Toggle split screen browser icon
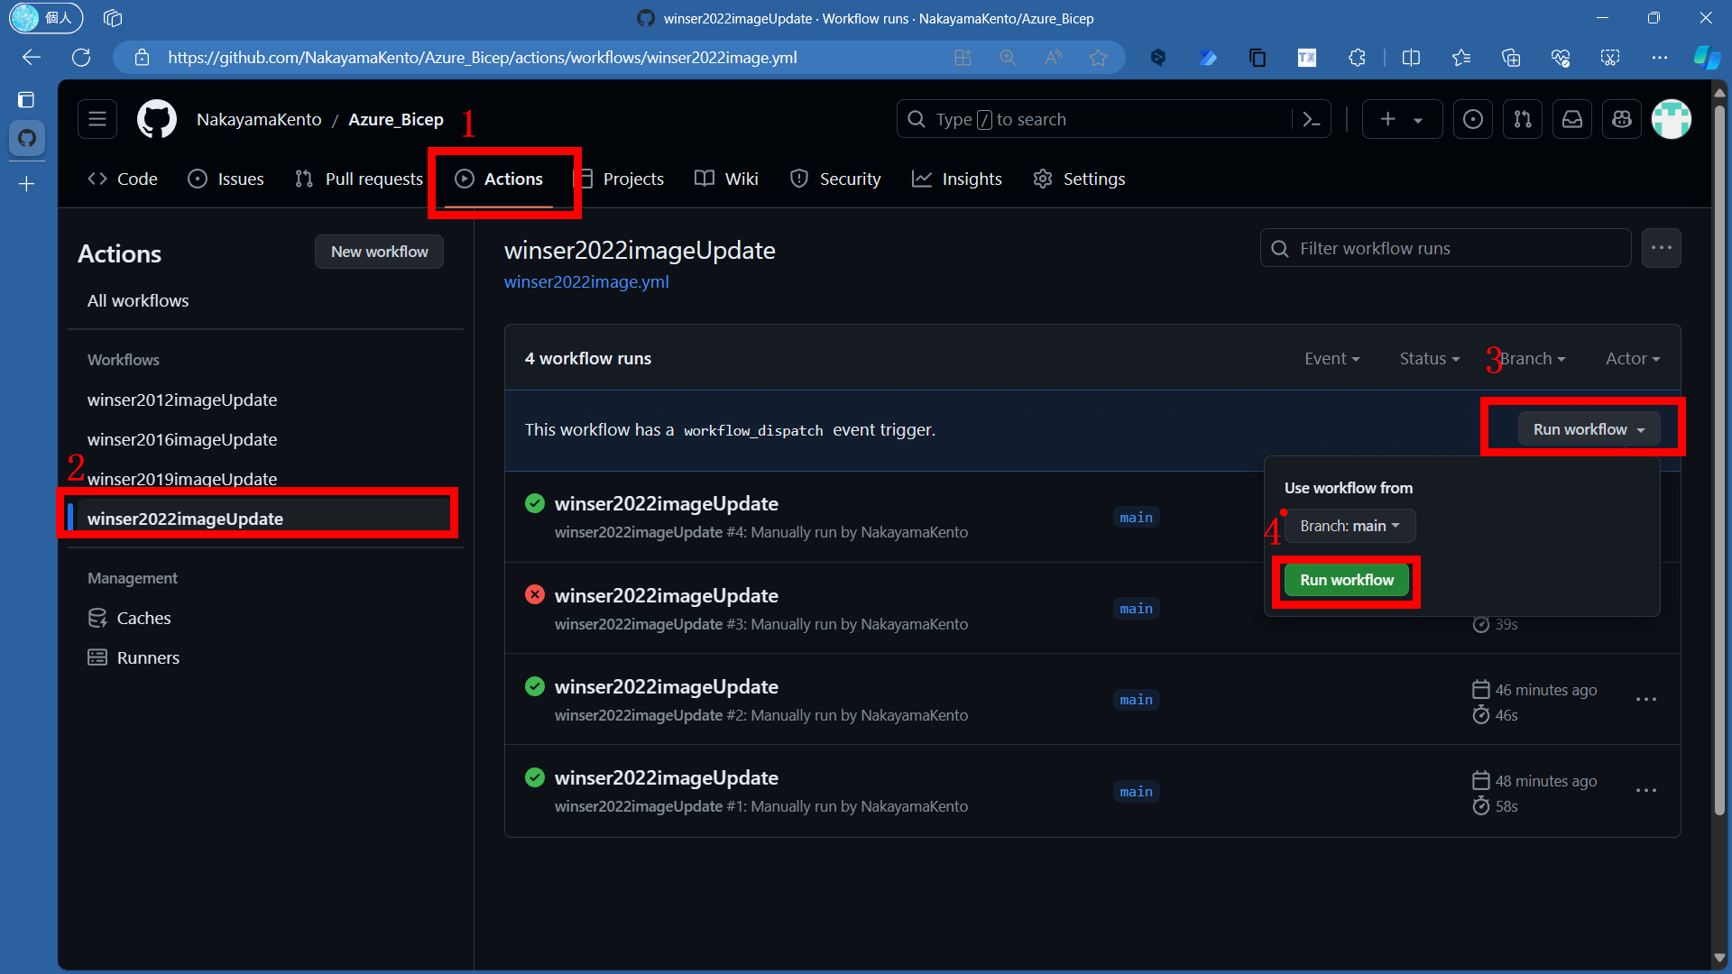The image size is (1732, 974). [x=1412, y=58]
